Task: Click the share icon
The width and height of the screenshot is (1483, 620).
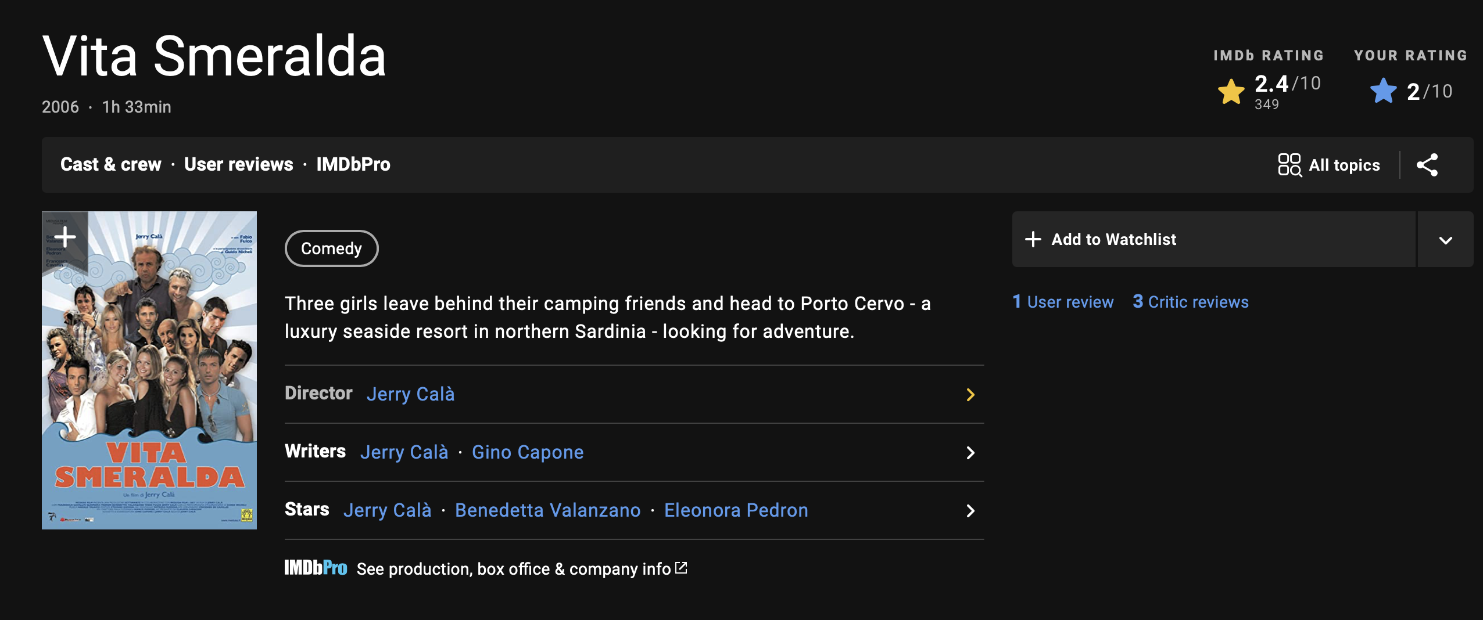Action: tap(1427, 165)
